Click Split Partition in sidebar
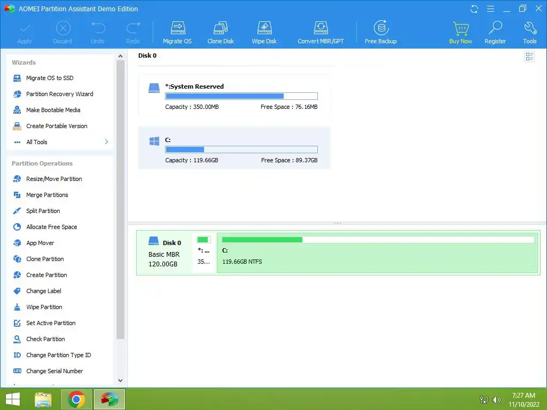This screenshot has width=547, height=410. click(43, 211)
